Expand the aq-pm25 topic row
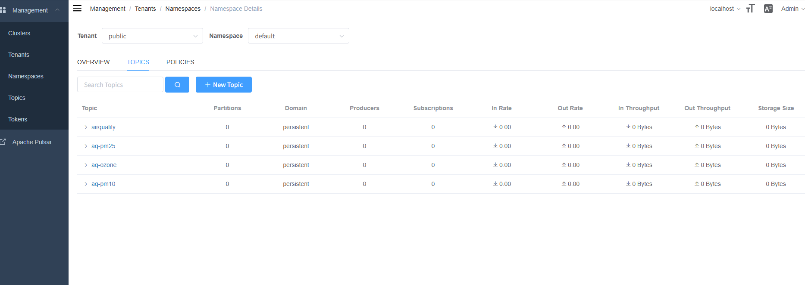 coord(86,146)
